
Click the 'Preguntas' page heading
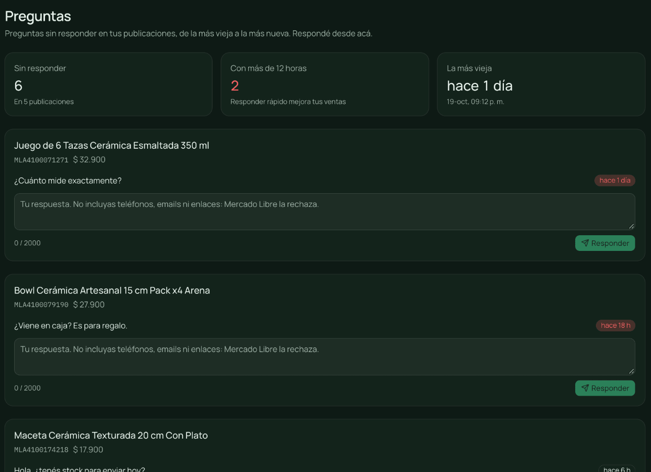38,16
